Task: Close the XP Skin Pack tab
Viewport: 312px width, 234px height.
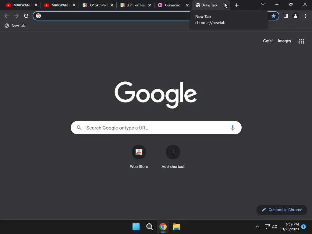Action: pos(150,5)
